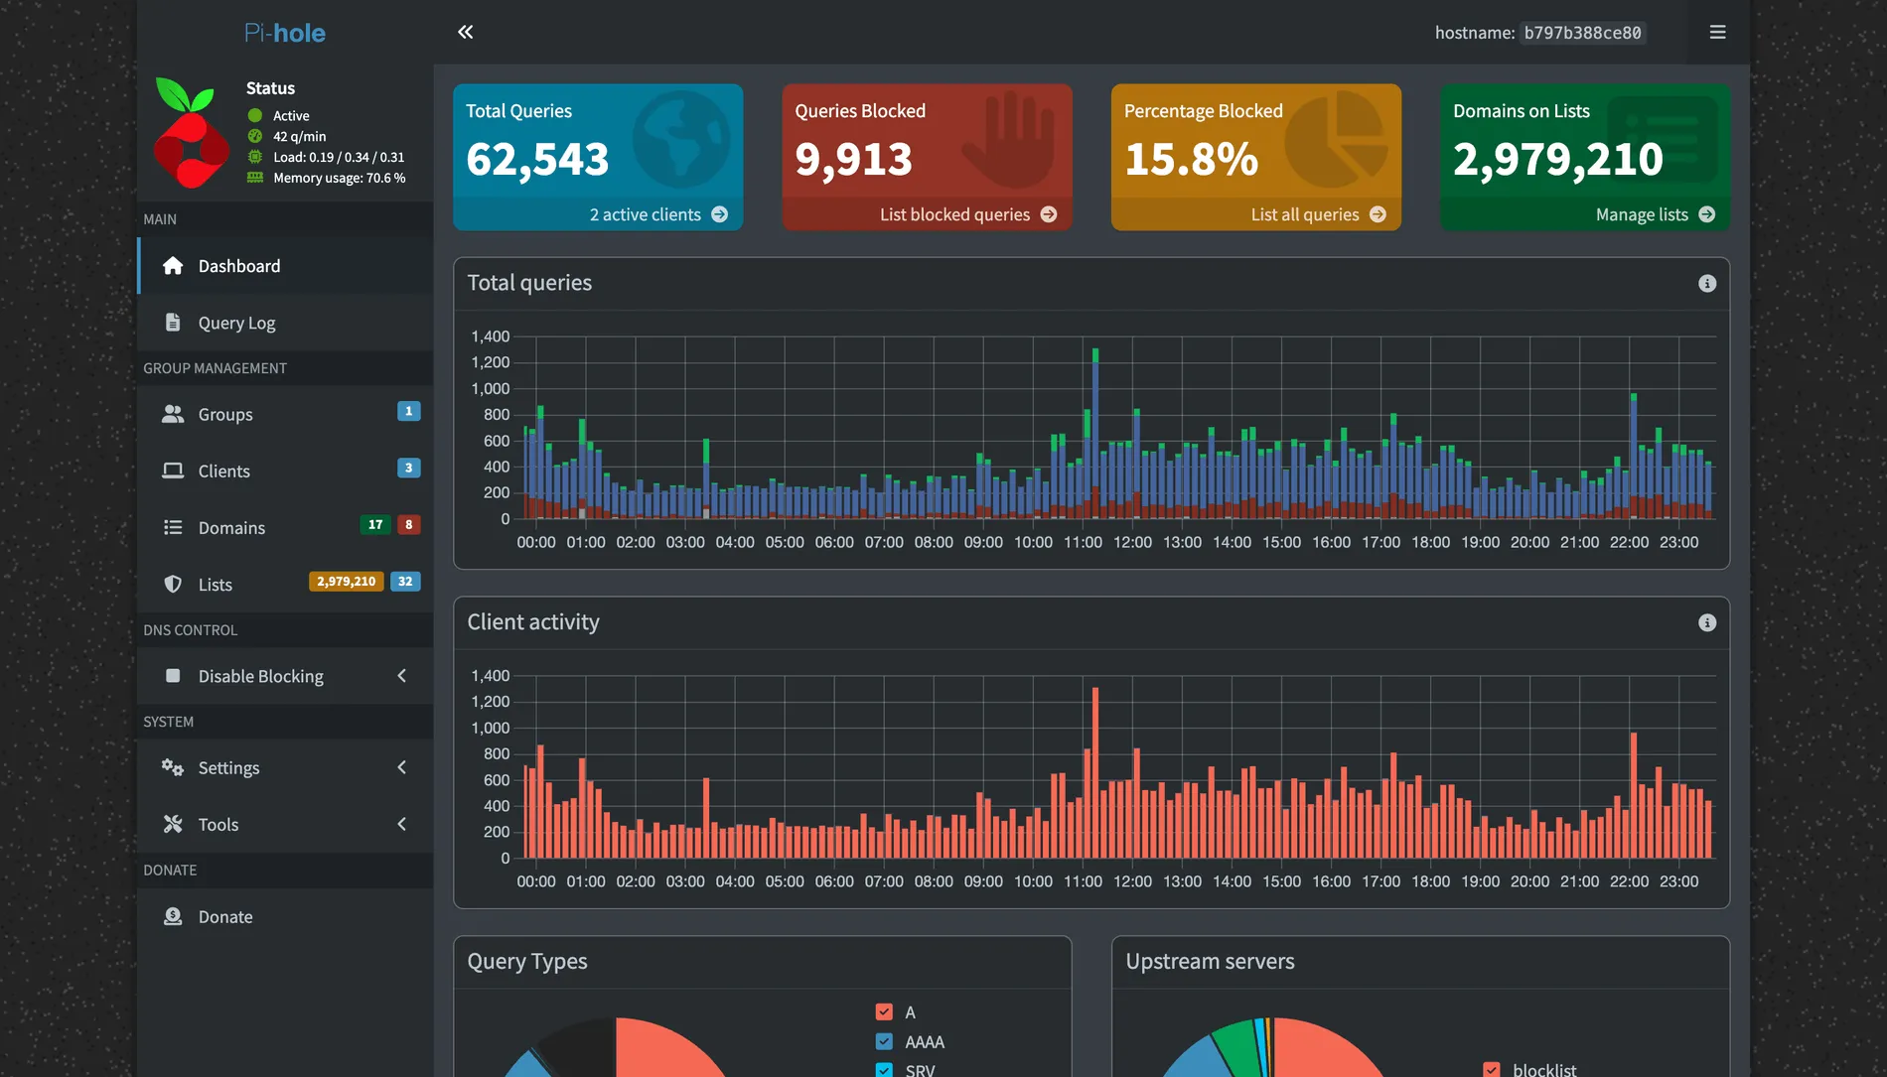The width and height of the screenshot is (1887, 1077).
Task: Click the green Active status dot
Action: tap(255, 115)
